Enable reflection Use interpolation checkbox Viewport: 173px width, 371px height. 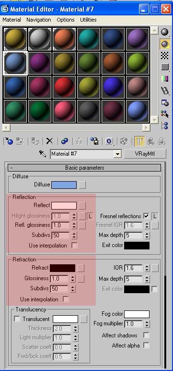(x=74, y=246)
